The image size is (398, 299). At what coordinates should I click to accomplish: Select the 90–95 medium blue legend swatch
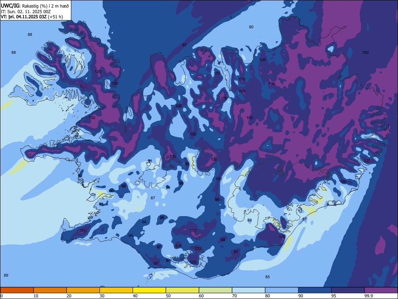point(315,290)
